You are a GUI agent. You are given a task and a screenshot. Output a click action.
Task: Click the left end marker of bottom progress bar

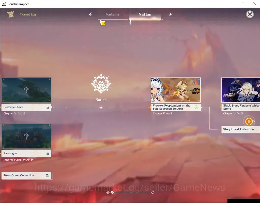108,192
